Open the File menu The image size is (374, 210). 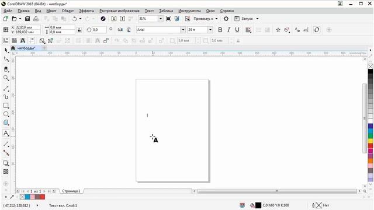8,10
